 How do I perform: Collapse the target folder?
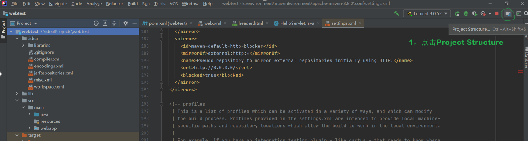pos(17,135)
